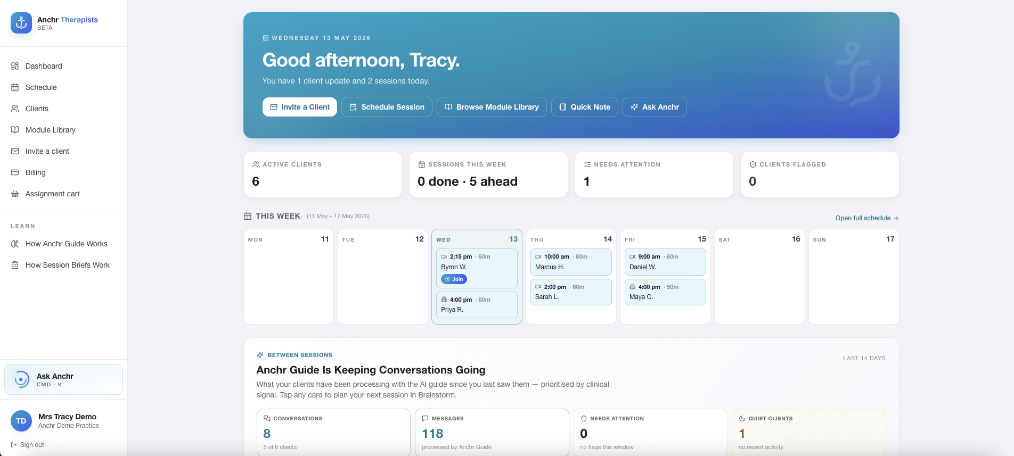The image size is (1014, 456).
Task: Click the calendar icon beside THIS WEEK heading
Action: 248,216
